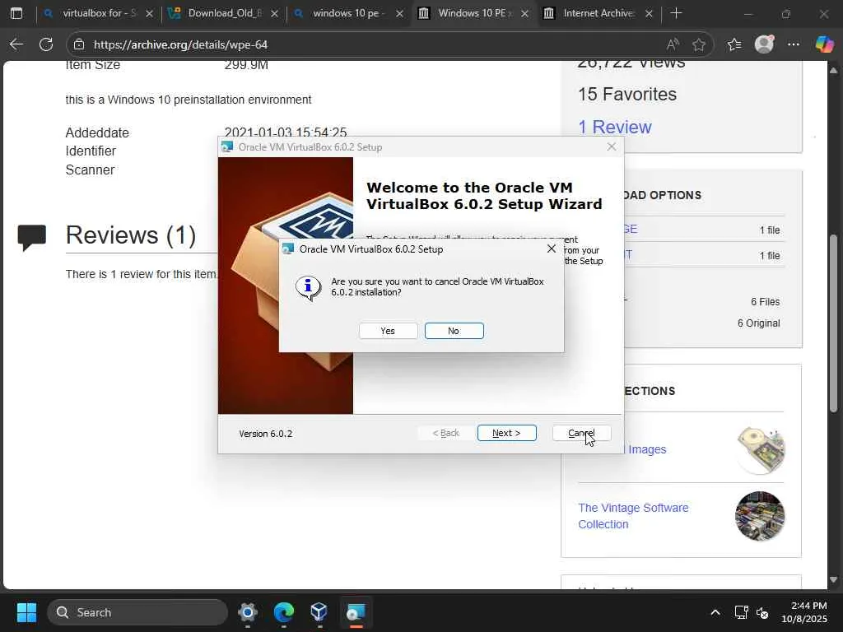
Task: Switch to the Internet Archive tab
Action: 598,13
